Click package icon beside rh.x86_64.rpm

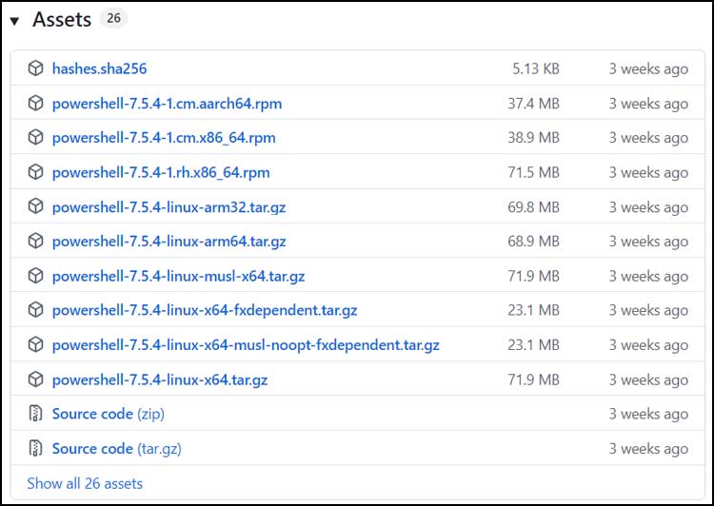[x=35, y=172]
